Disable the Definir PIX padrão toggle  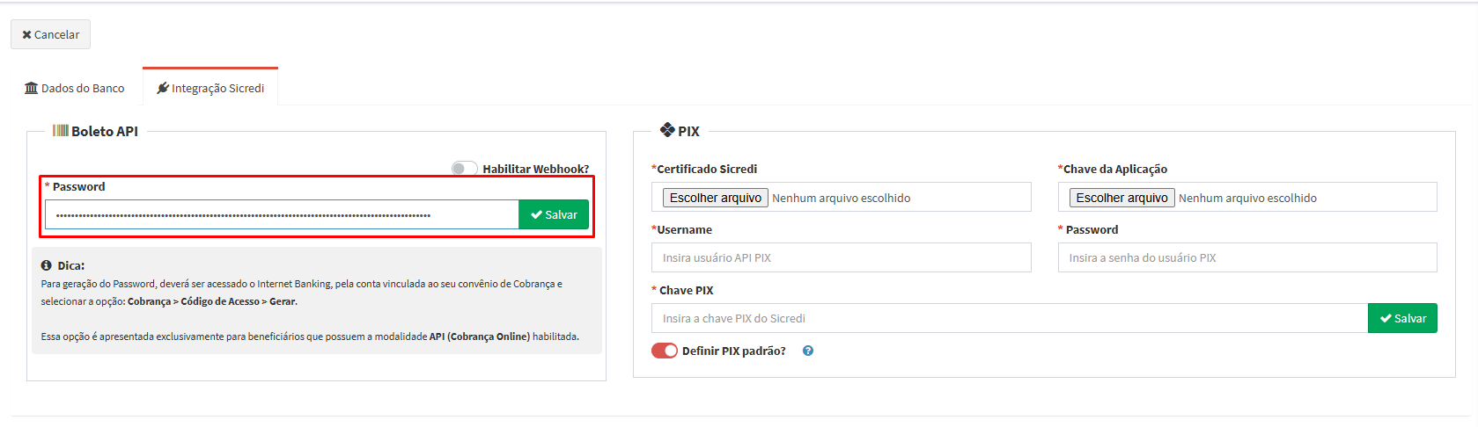point(665,351)
